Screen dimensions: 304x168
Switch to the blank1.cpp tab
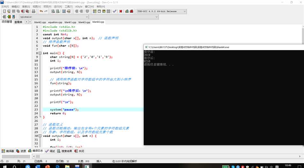[70, 22]
